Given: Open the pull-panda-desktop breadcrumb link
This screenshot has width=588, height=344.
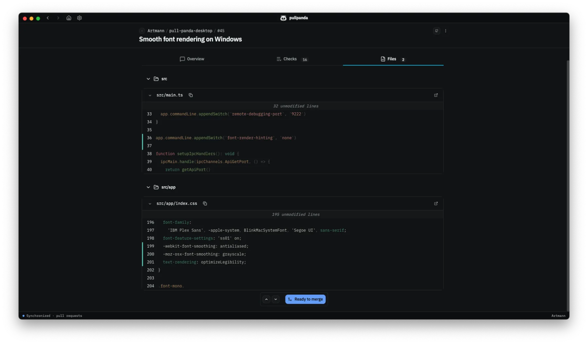Looking at the screenshot, I should click(x=191, y=31).
